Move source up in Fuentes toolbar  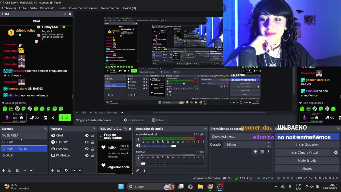(x=74, y=170)
